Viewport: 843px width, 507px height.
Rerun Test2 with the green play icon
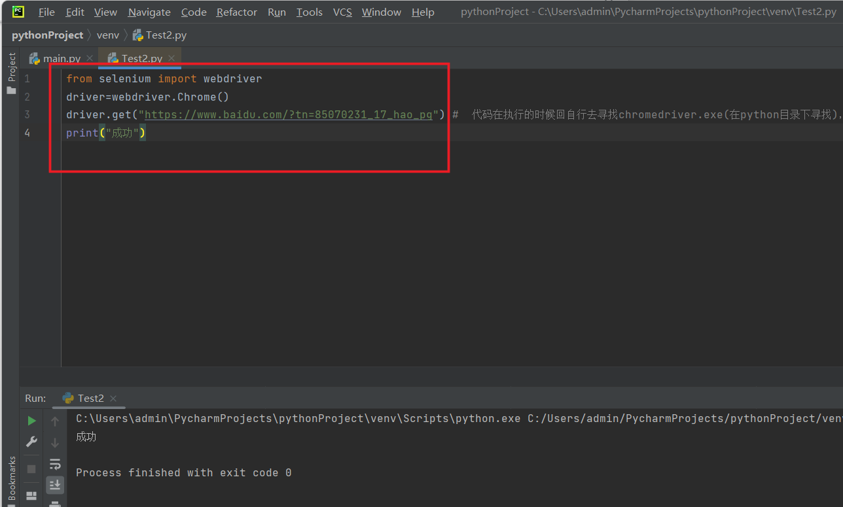(31, 421)
